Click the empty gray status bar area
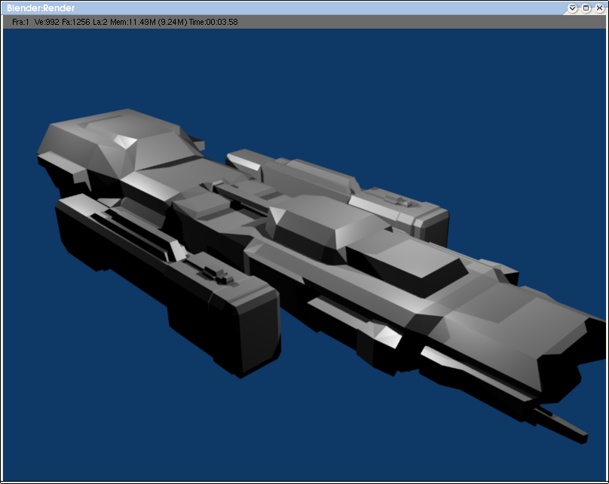 (415, 22)
